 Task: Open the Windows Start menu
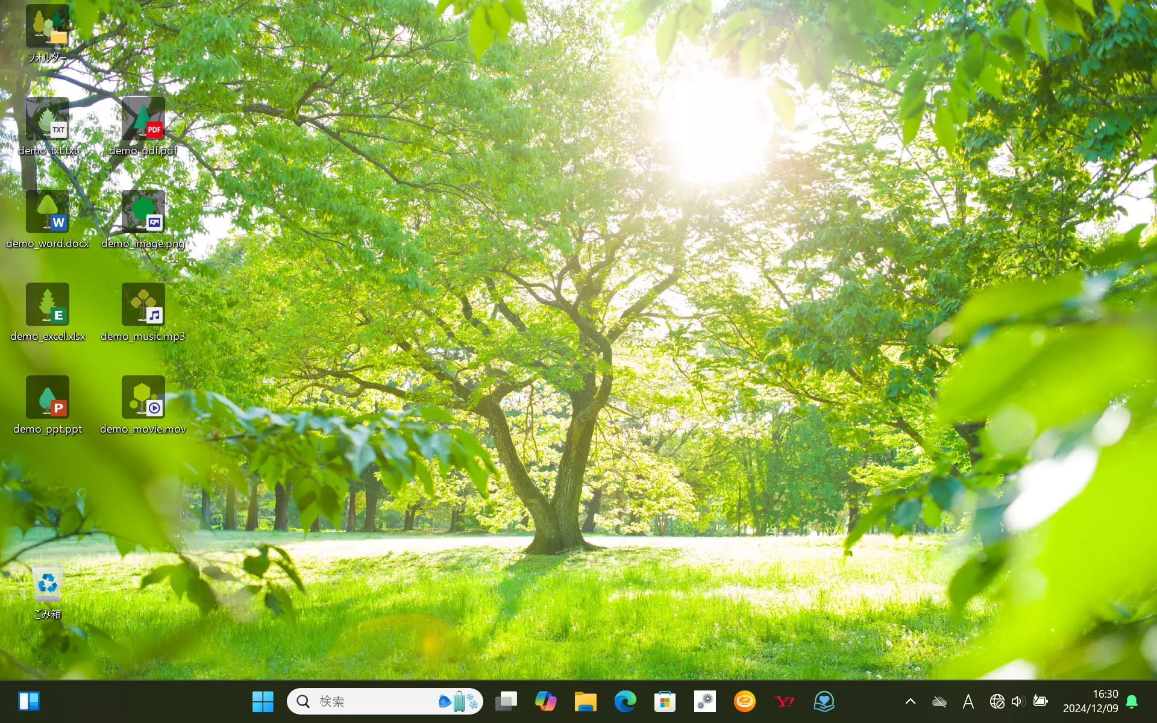[263, 701]
